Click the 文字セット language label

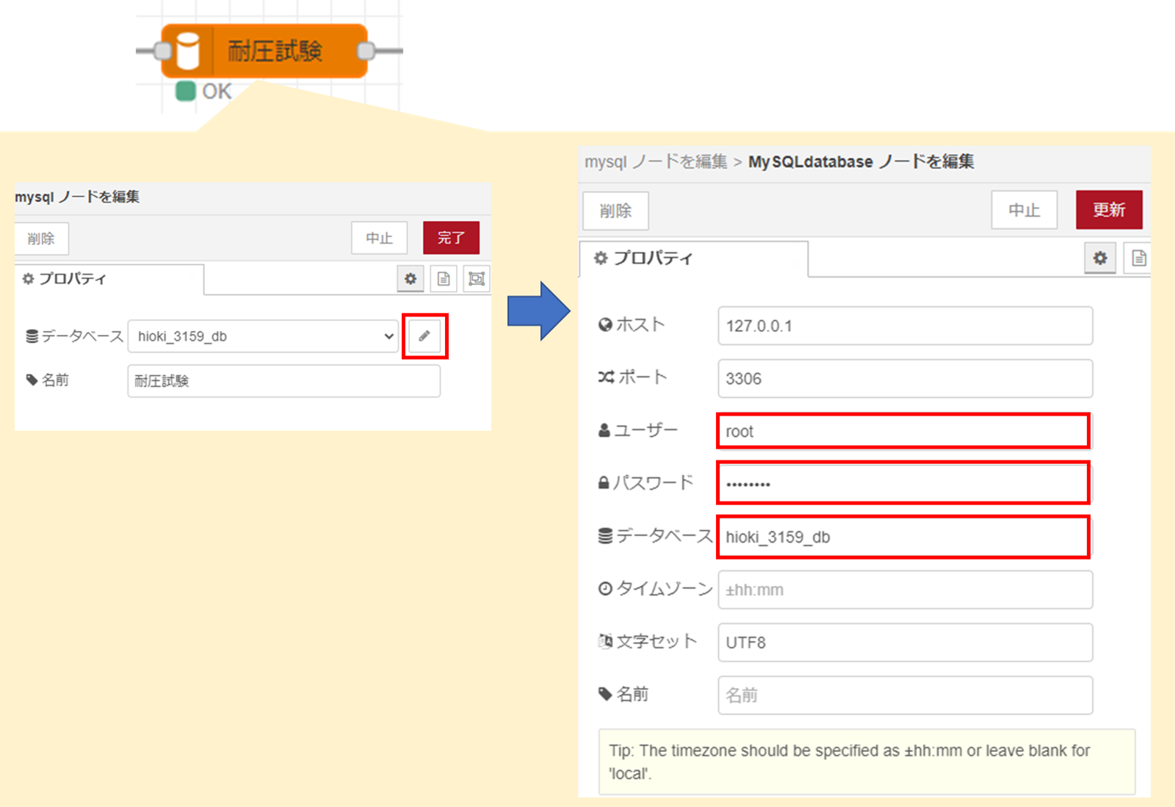647,641
